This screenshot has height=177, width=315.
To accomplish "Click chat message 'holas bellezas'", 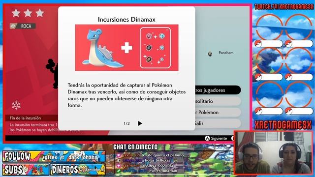I will coord(157,160).
